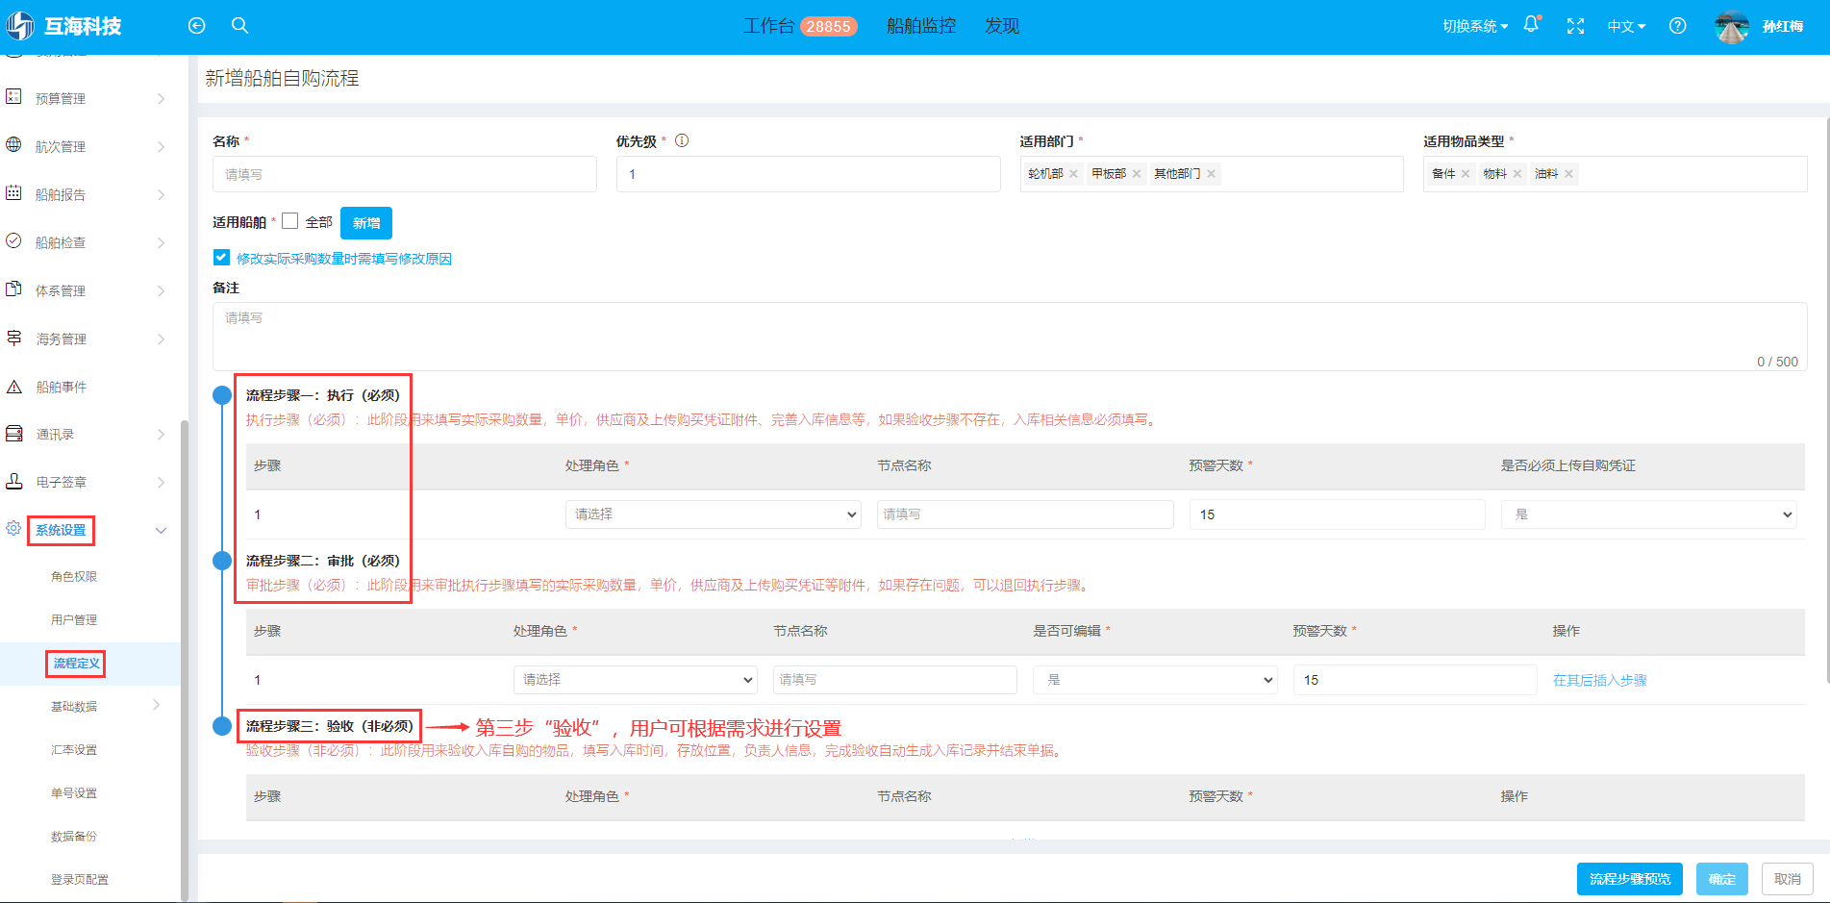The image size is (1830, 903).
Task: Open 角色权限 in sidebar
Action: 74,577
